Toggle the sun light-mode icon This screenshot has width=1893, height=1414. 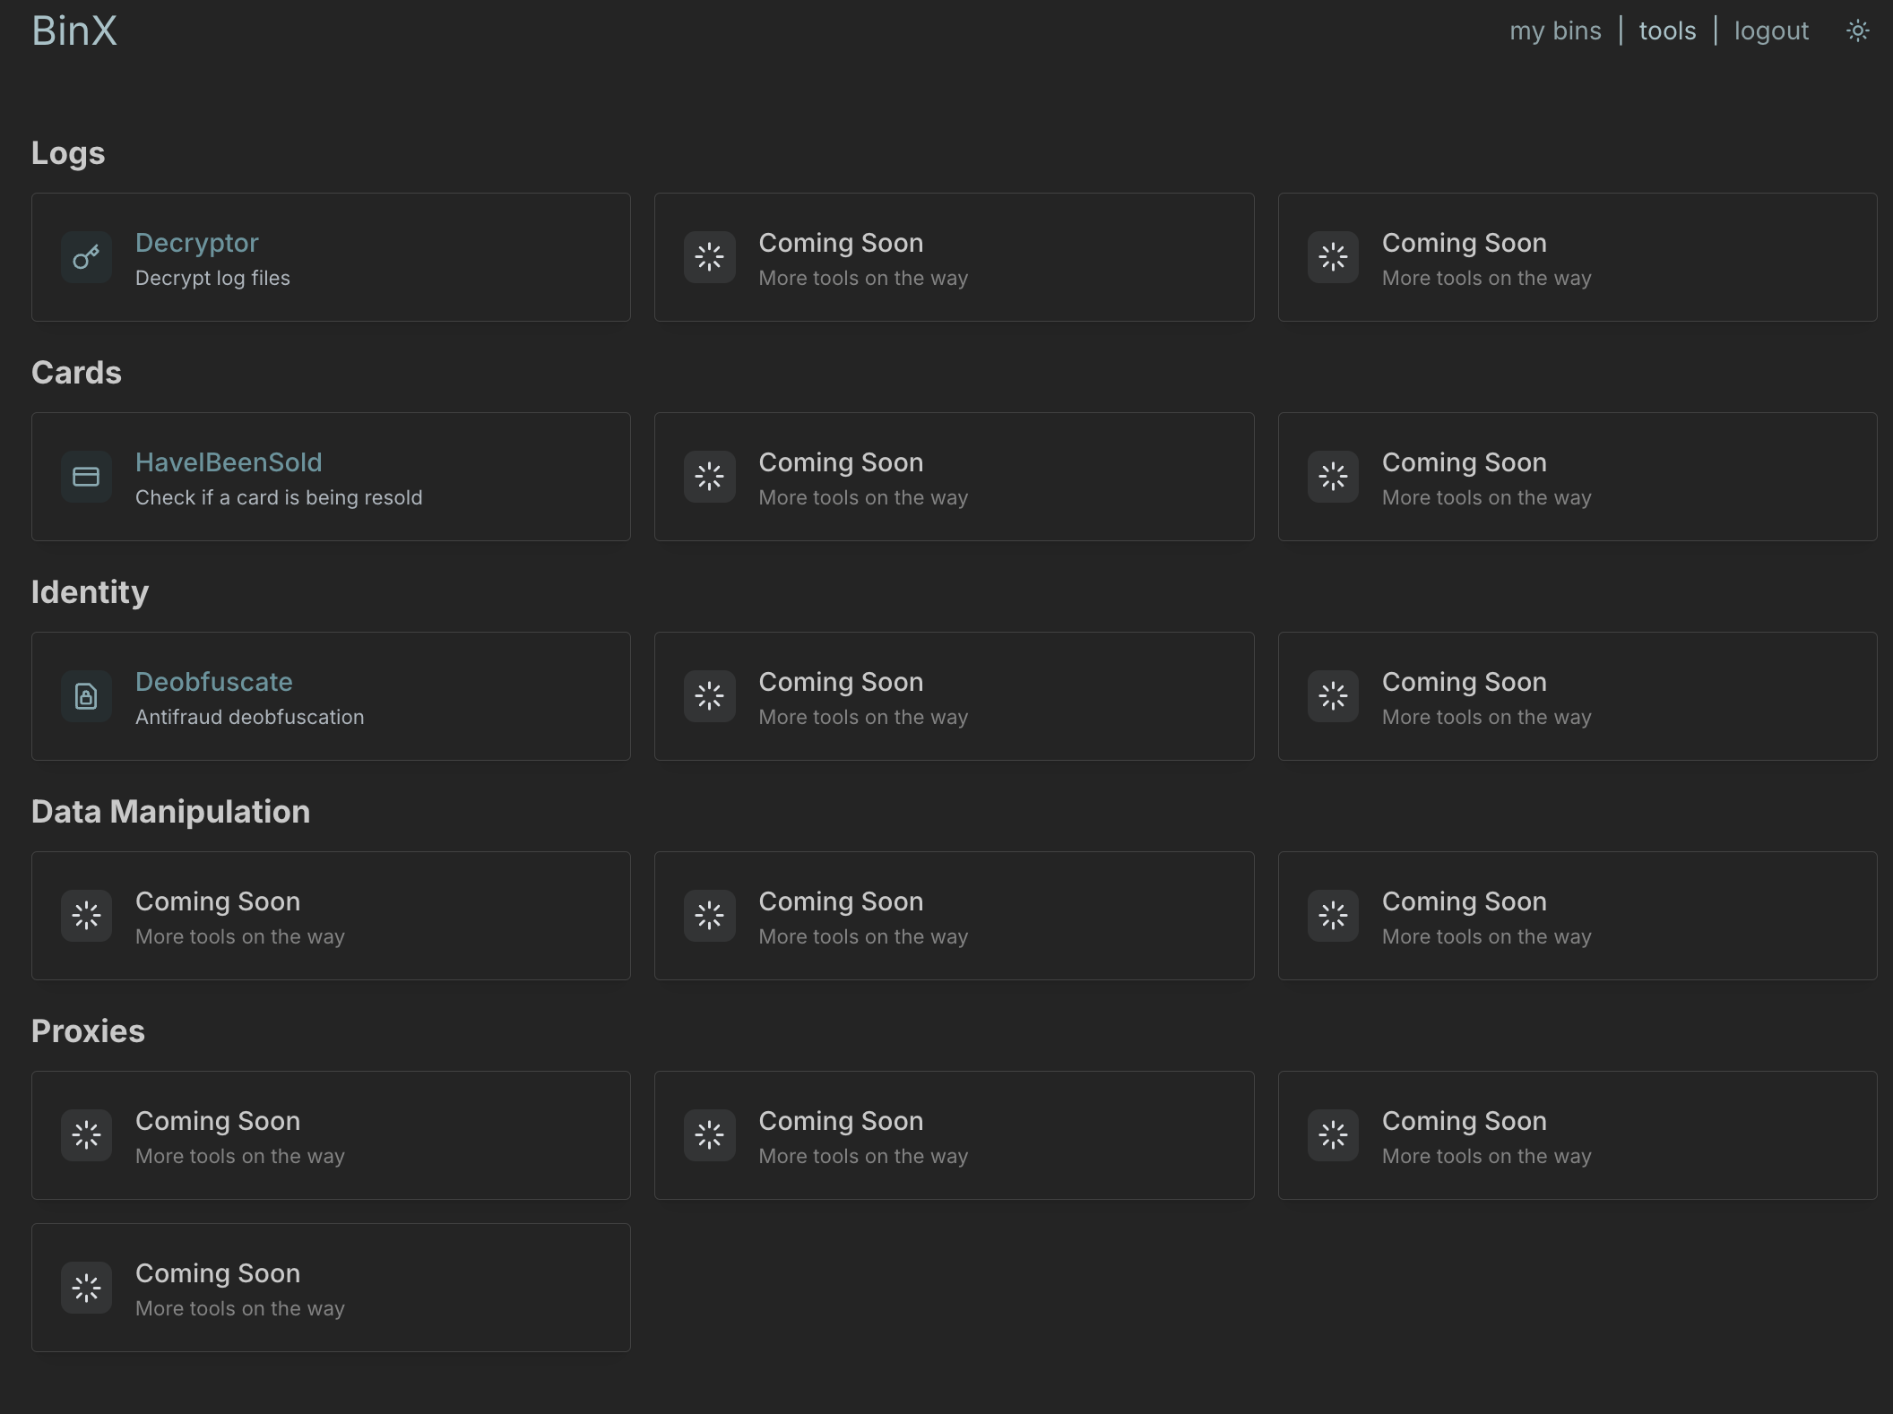pyautogui.click(x=1857, y=31)
